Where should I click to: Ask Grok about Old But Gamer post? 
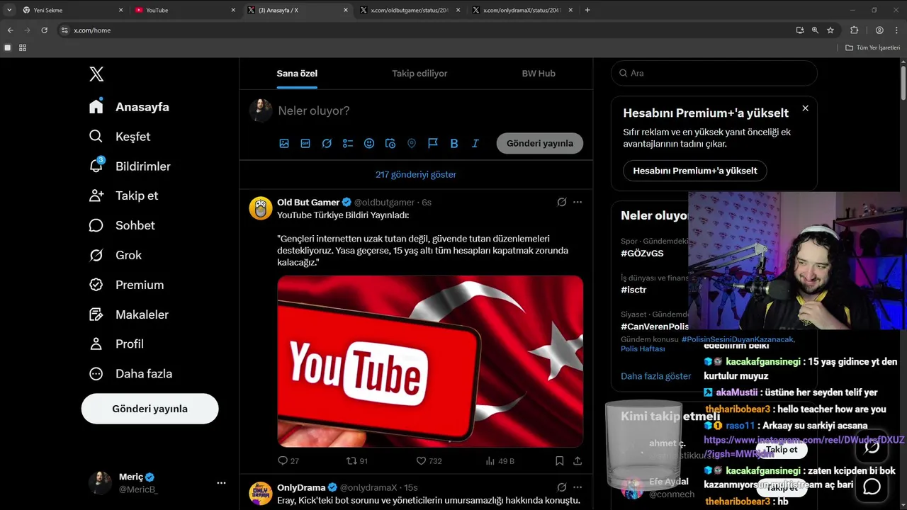point(562,202)
